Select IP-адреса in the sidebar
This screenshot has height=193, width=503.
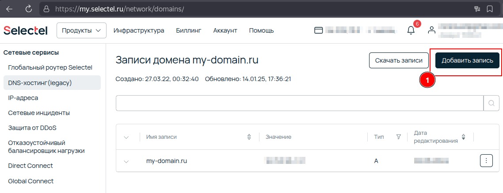(x=23, y=98)
